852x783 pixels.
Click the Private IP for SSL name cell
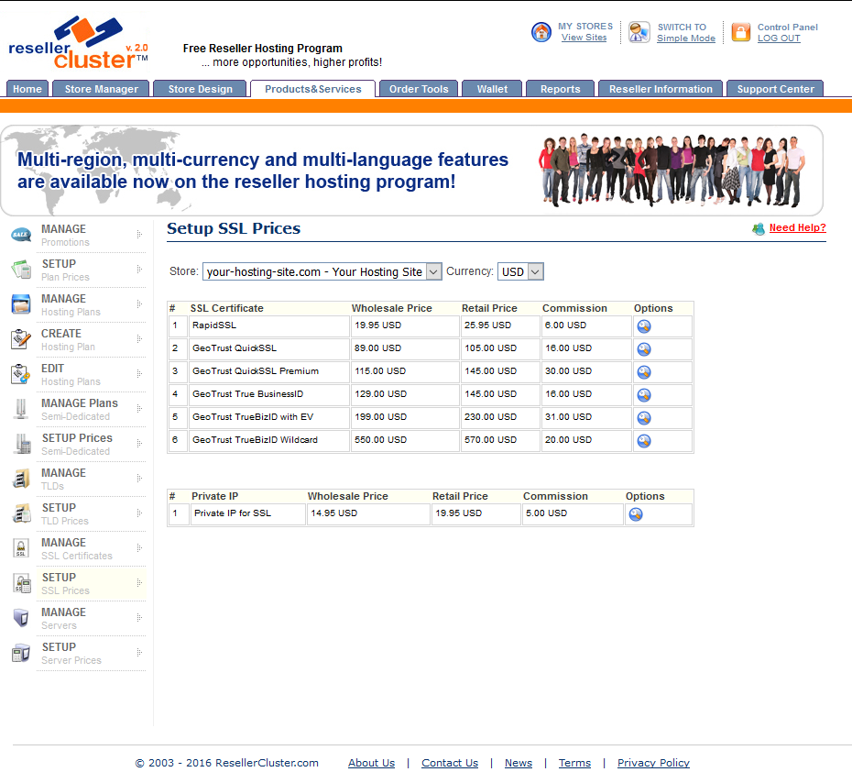(x=247, y=513)
